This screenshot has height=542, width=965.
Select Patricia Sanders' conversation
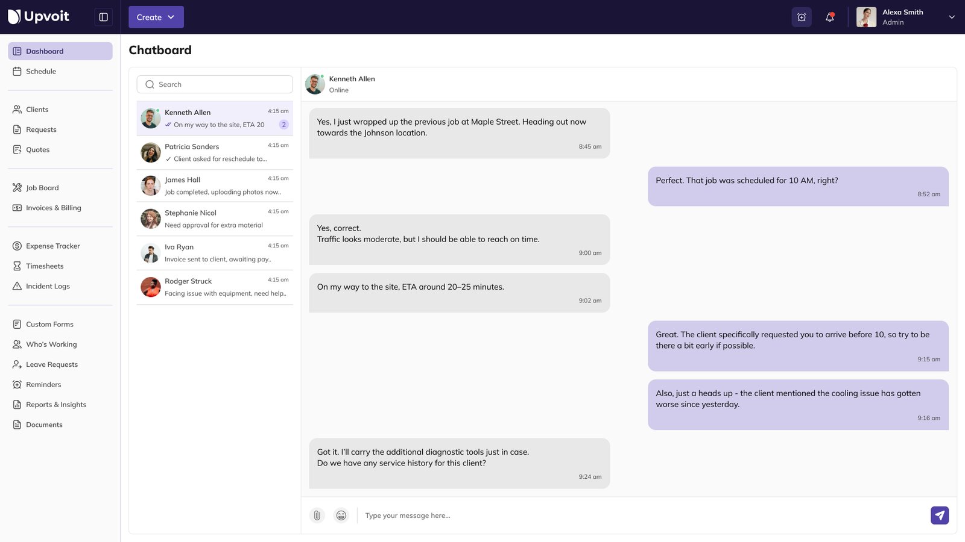click(214, 152)
